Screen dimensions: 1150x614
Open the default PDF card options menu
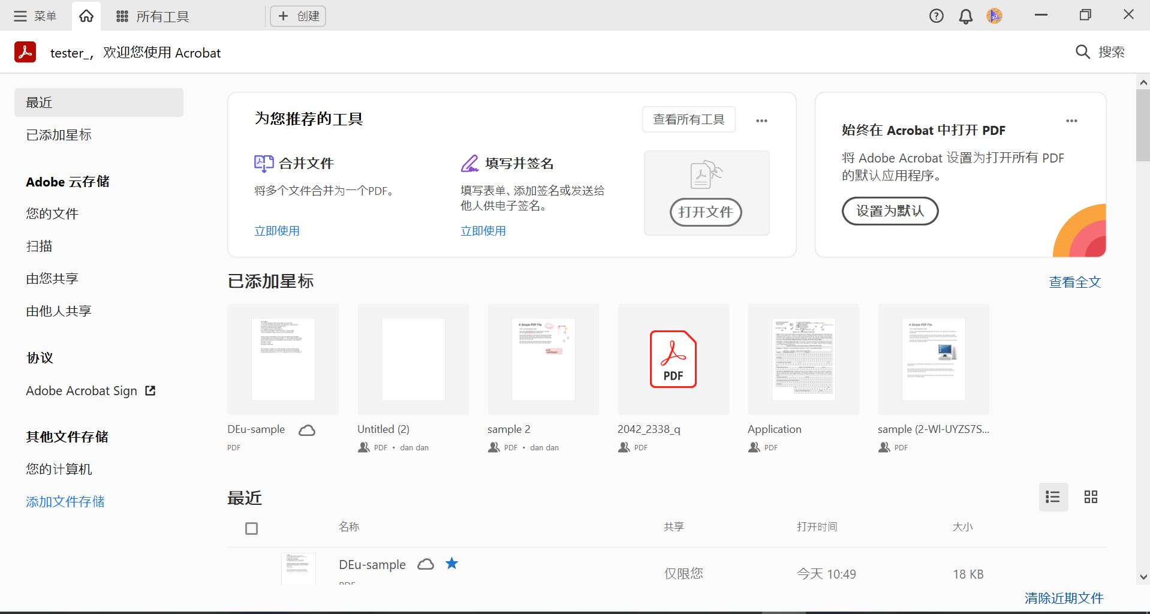[x=1072, y=120]
